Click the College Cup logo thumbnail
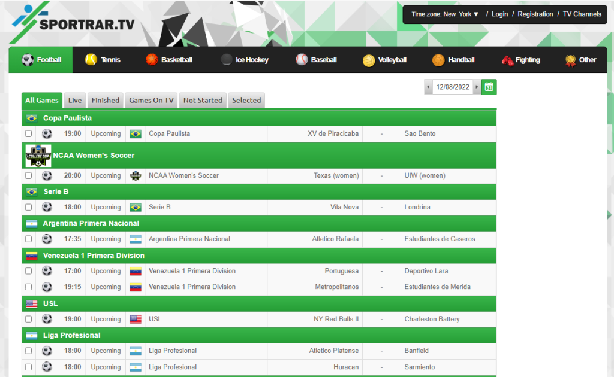 click(x=38, y=156)
